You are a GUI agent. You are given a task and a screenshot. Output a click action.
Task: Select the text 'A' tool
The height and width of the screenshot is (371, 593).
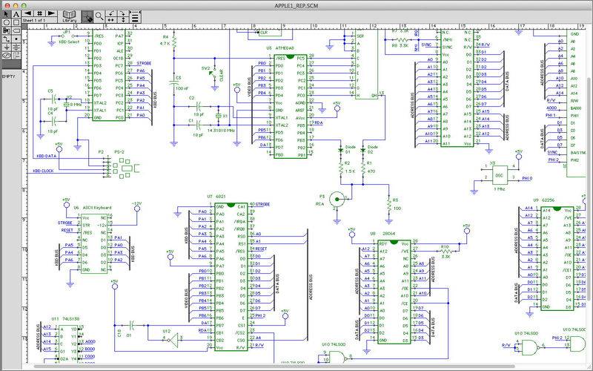(x=16, y=14)
